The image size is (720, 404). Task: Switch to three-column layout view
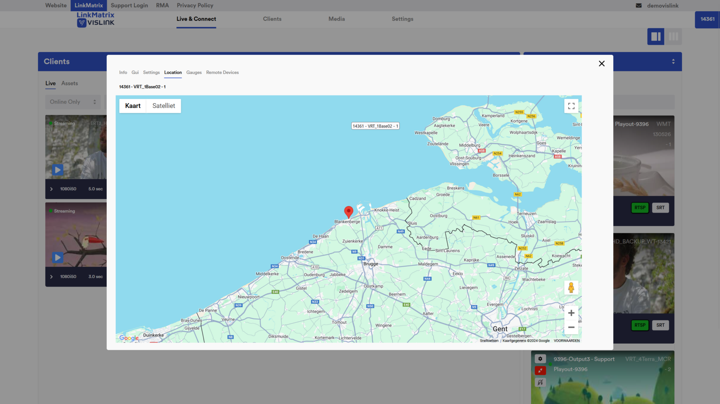point(673,37)
